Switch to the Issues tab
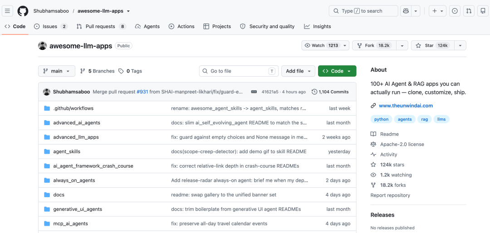Screen dimensions: 490x233 coord(51,27)
